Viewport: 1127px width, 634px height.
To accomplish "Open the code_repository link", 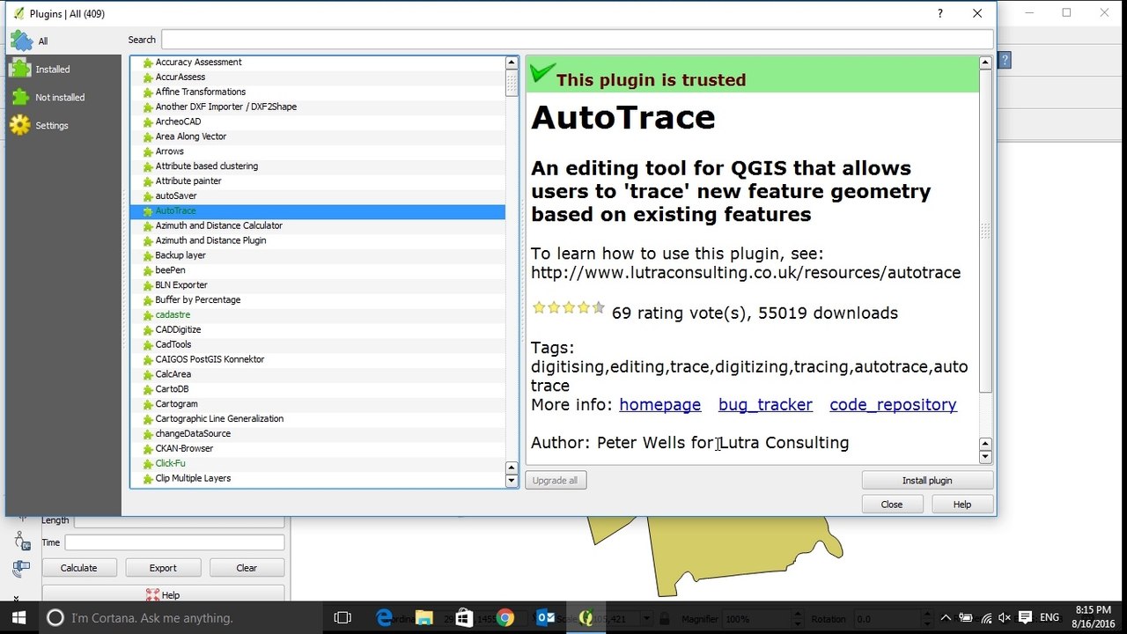I will tap(893, 405).
